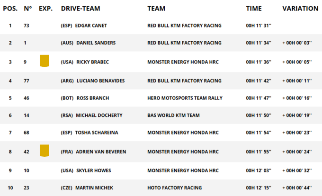Screen dimensions: 322x196
Task: Click Edgar Canet's winning time 00H 11' 31''
Action: (x=259, y=26)
